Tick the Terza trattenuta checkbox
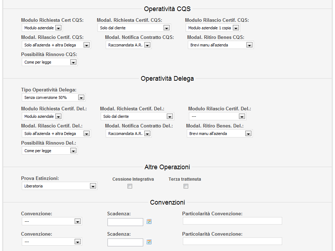335x251 pixels. (x=186, y=186)
